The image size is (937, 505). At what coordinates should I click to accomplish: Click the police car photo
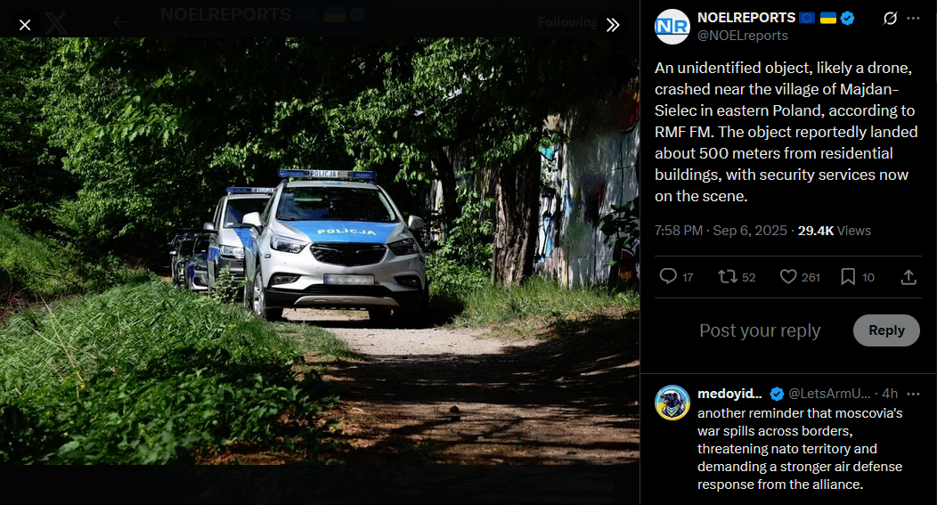[320, 251]
